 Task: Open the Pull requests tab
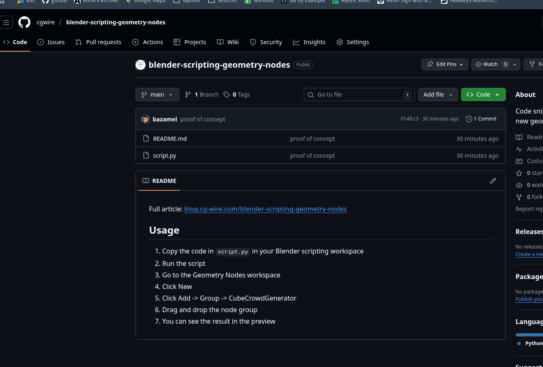click(98, 42)
